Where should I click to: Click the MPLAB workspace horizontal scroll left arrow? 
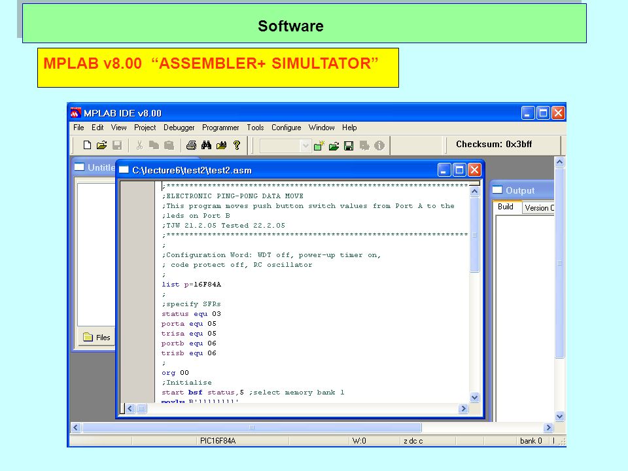click(76, 427)
